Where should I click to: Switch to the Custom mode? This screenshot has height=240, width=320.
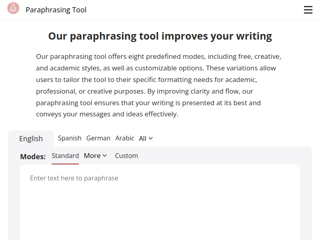coord(126,156)
